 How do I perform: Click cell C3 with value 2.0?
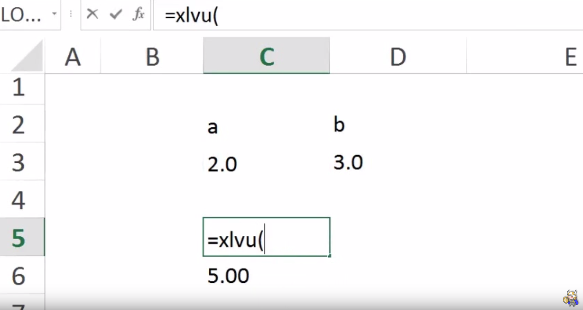[266, 164]
